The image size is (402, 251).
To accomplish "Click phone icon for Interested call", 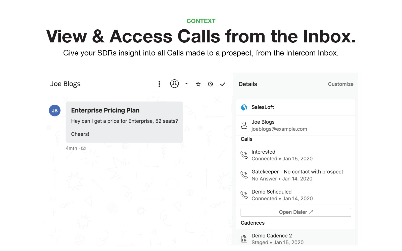I will tap(244, 155).
